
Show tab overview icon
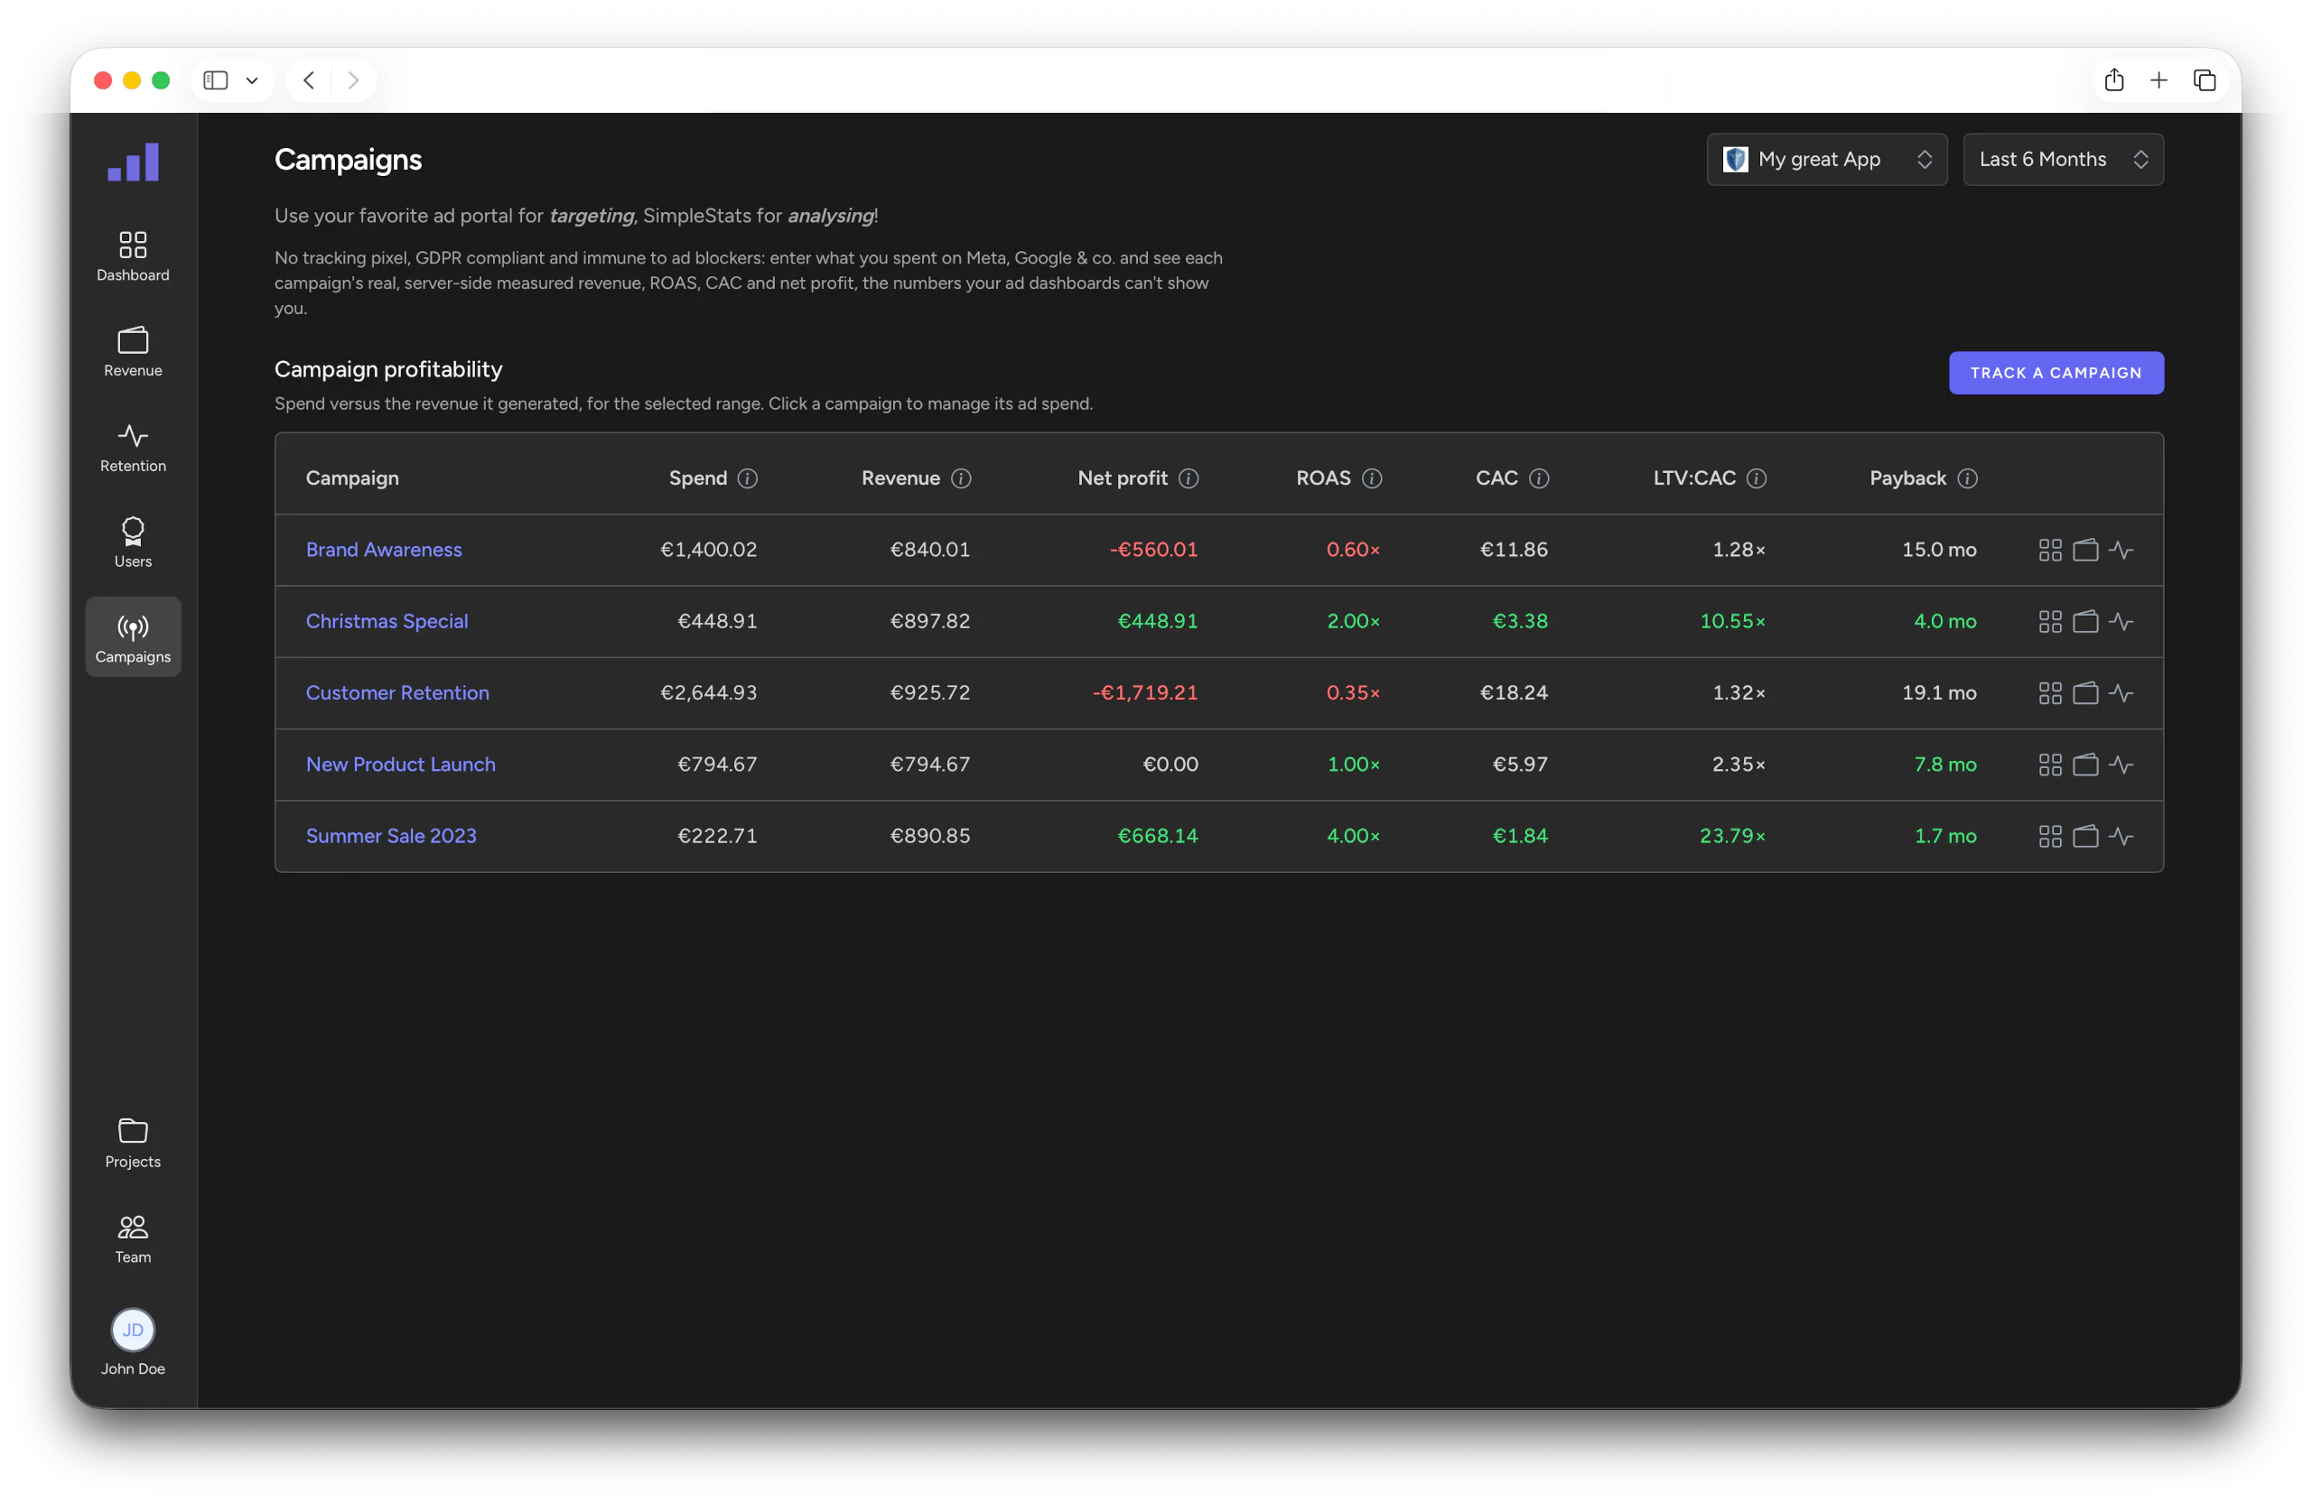point(2205,80)
